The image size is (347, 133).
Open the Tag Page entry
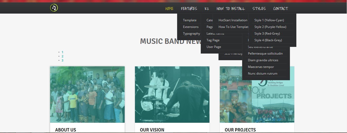pyautogui.click(x=213, y=40)
